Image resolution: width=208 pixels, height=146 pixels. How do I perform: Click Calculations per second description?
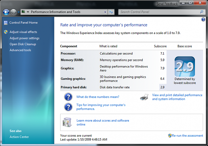[x=116, y=53]
